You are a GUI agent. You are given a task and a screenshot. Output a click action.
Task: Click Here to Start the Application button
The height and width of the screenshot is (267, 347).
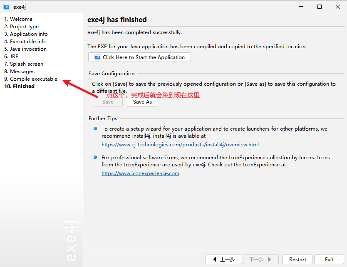(139, 57)
